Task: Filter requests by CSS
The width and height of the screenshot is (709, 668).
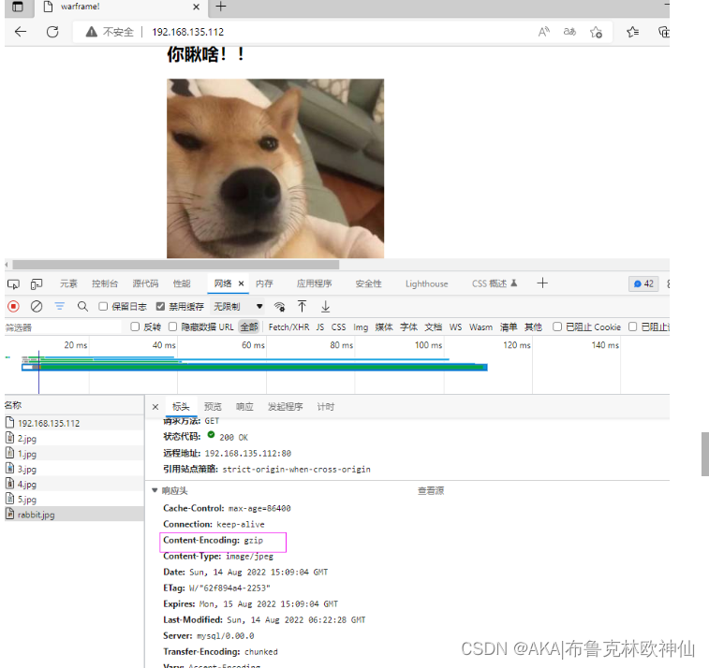Action: [x=338, y=327]
